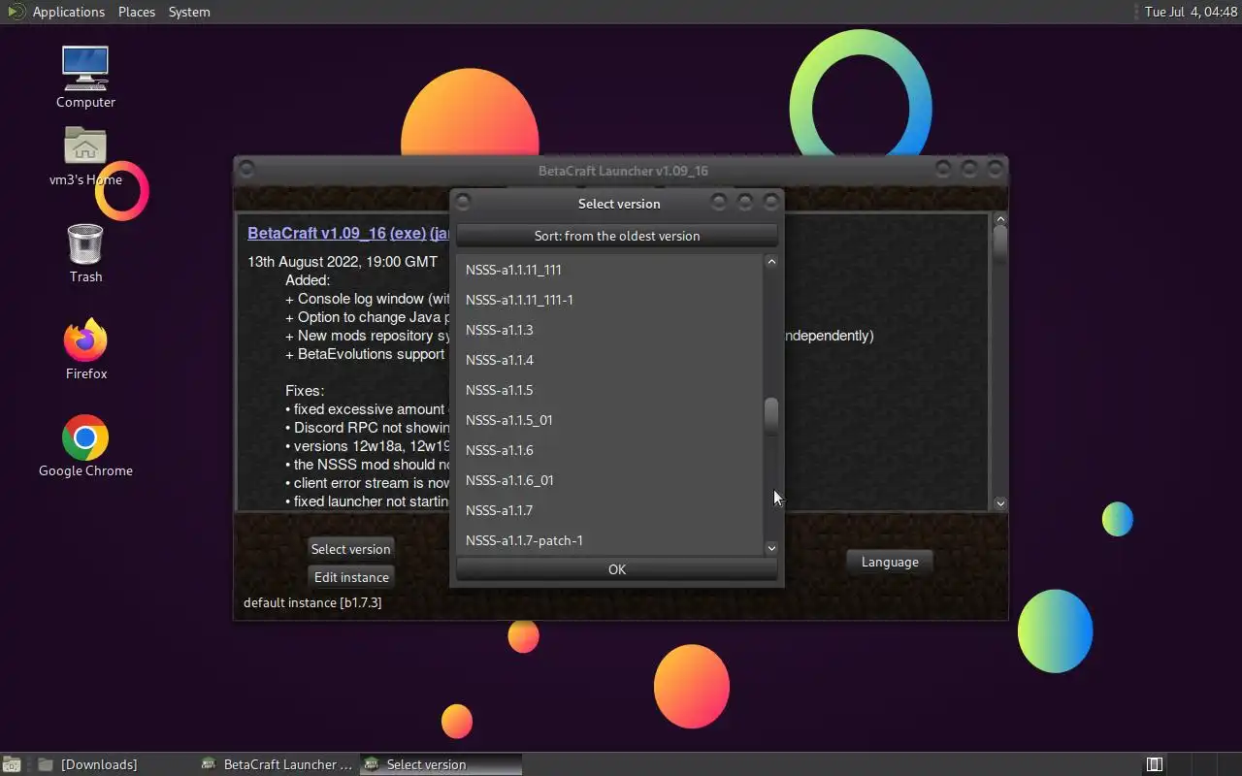Open the Places menu
This screenshot has width=1242, height=776.
coord(137,12)
